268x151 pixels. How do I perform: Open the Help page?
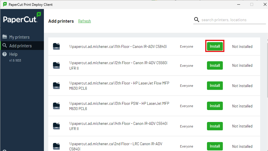[x=13, y=54]
